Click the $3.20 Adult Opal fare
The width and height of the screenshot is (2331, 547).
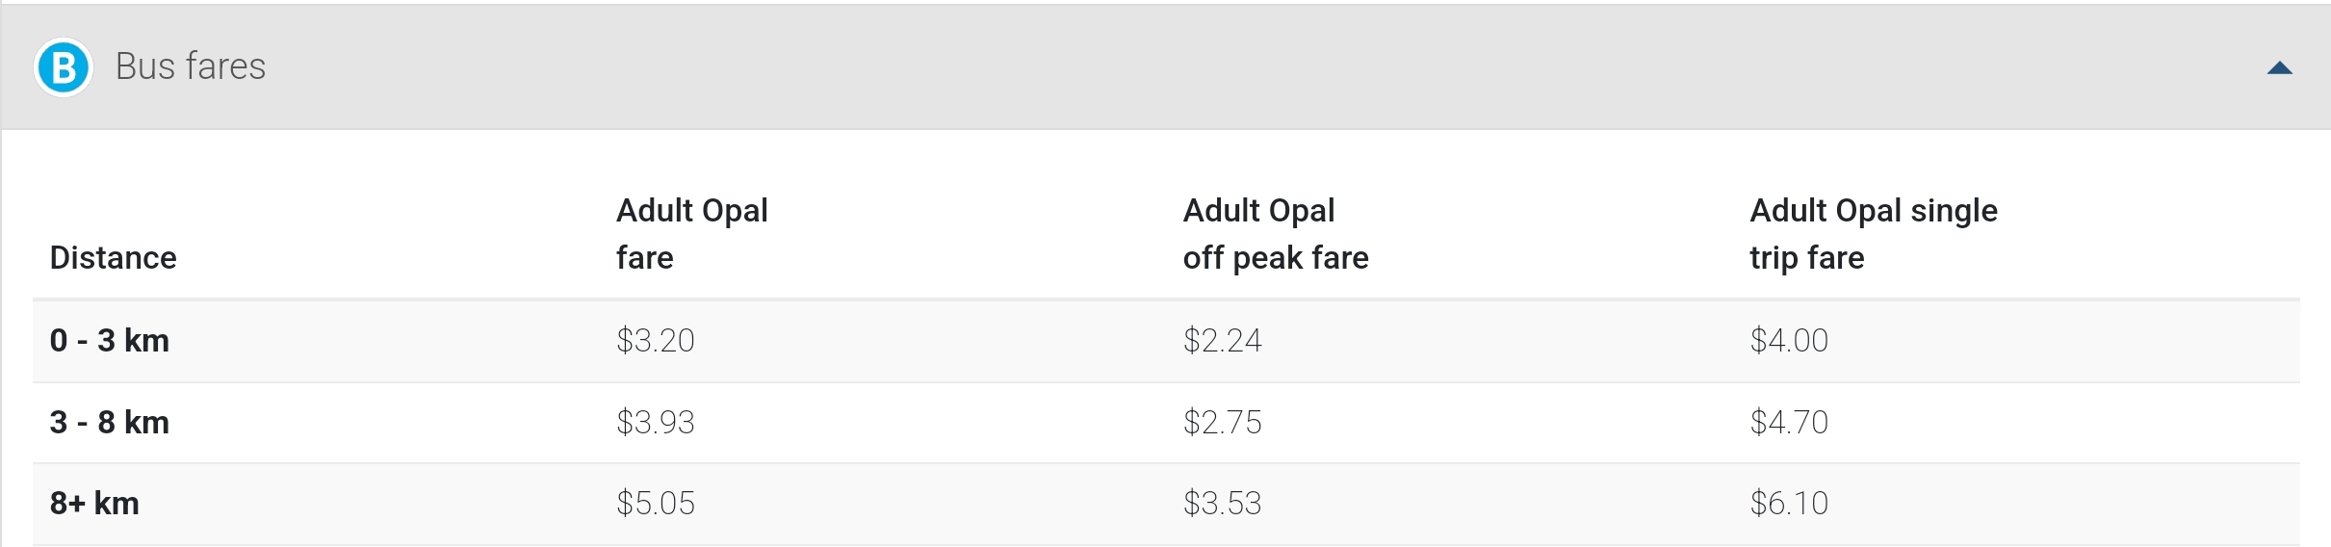click(x=655, y=341)
